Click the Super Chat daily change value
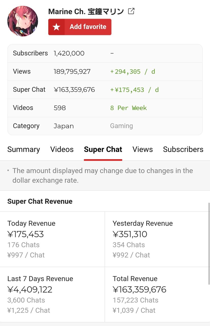The height and width of the screenshot is (326, 210). click(x=134, y=90)
